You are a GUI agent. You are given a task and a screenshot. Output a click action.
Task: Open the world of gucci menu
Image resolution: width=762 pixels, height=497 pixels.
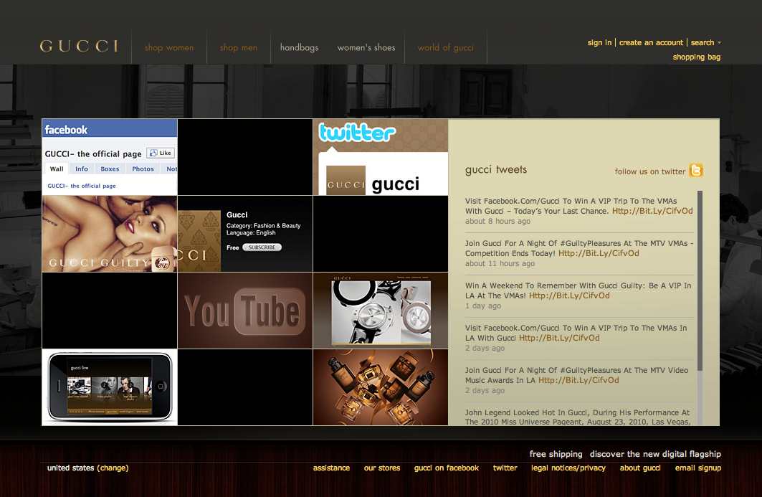[x=446, y=47]
